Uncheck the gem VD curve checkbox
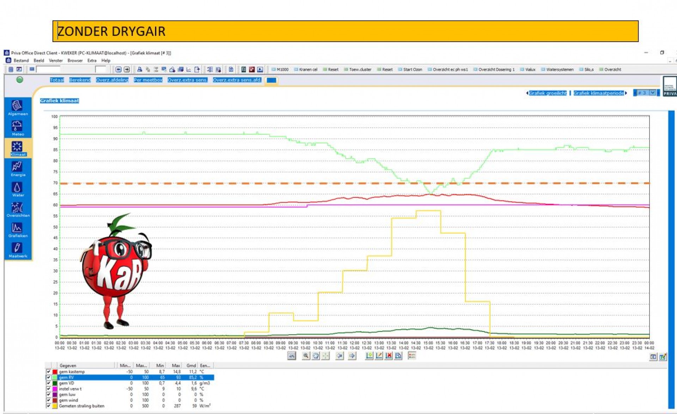677x414 pixels. coord(48,383)
